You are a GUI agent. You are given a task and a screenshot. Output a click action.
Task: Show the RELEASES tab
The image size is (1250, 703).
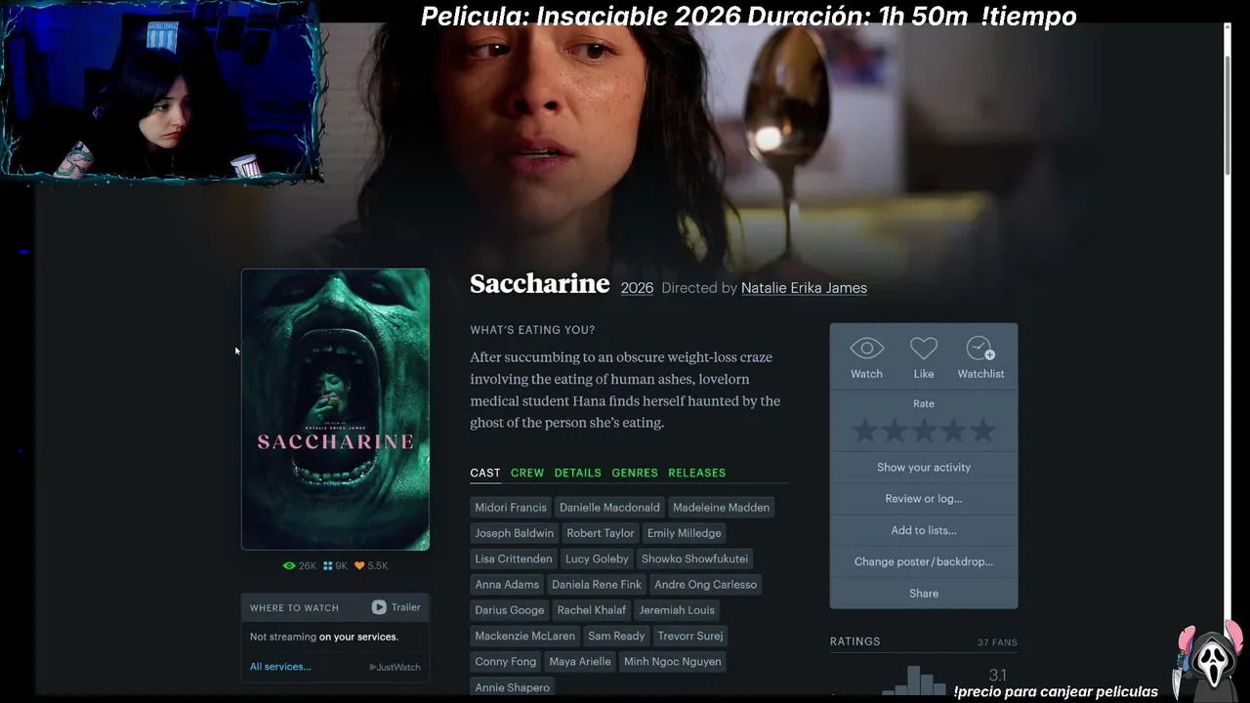pos(697,473)
